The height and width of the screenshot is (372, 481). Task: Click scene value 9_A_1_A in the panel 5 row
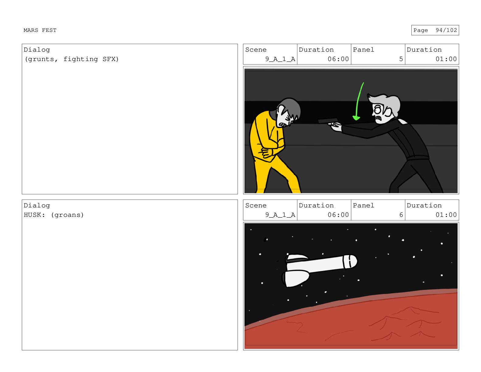click(x=280, y=59)
